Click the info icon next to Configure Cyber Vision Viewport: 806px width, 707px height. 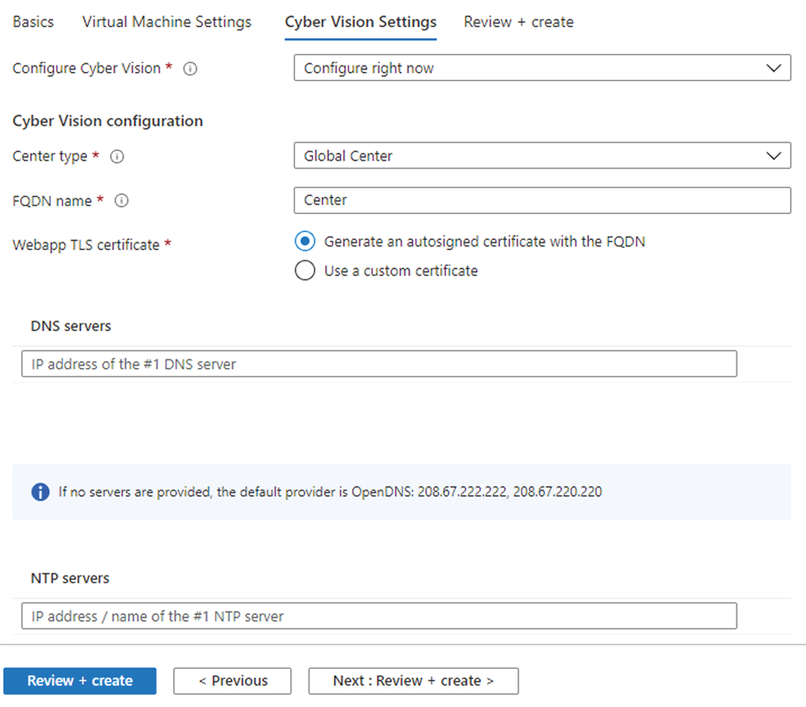pos(190,68)
